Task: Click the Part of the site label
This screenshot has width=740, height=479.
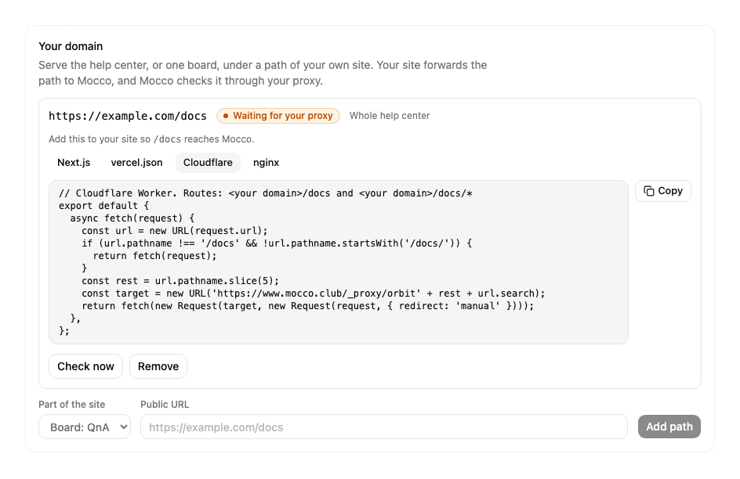Action: 72,405
